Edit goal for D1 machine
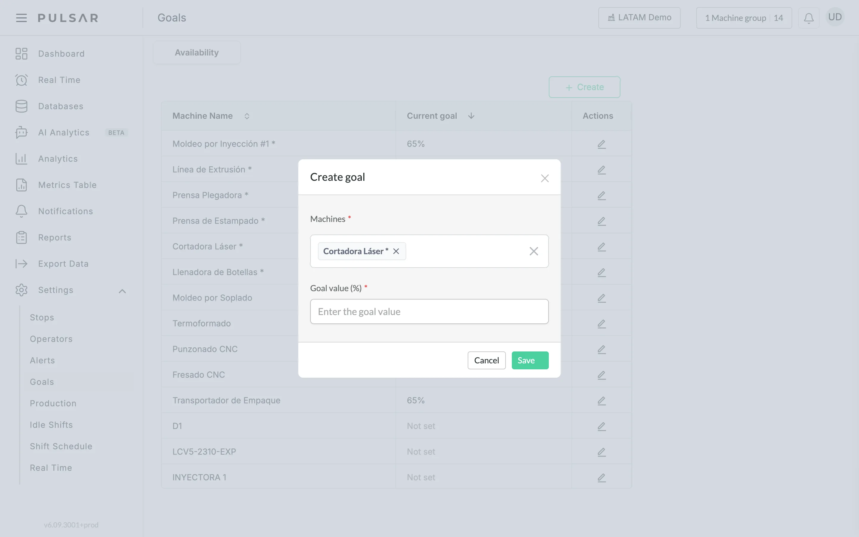859x537 pixels. click(x=601, y=426)
